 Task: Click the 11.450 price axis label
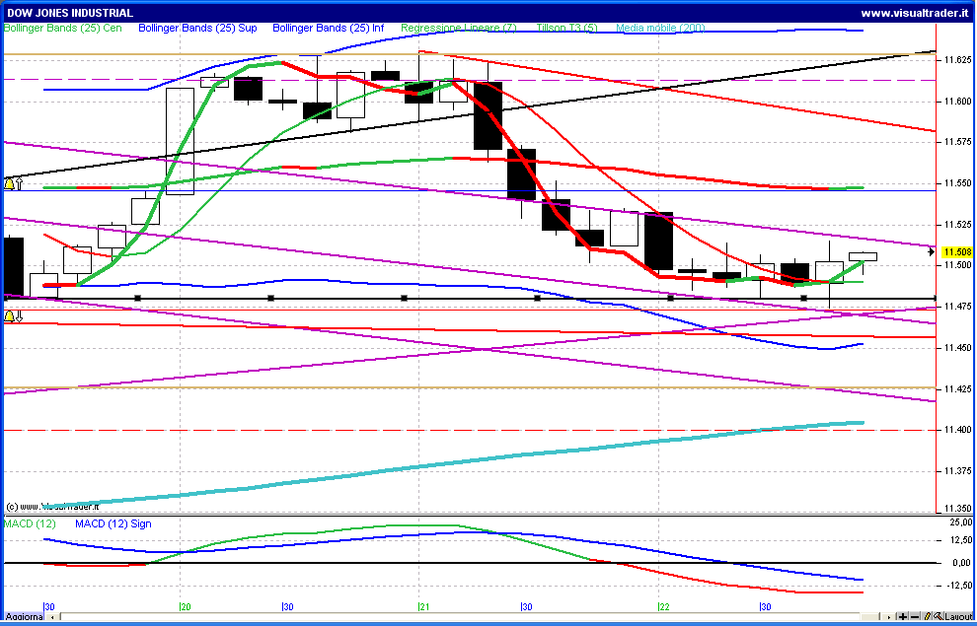click(957, 347)
